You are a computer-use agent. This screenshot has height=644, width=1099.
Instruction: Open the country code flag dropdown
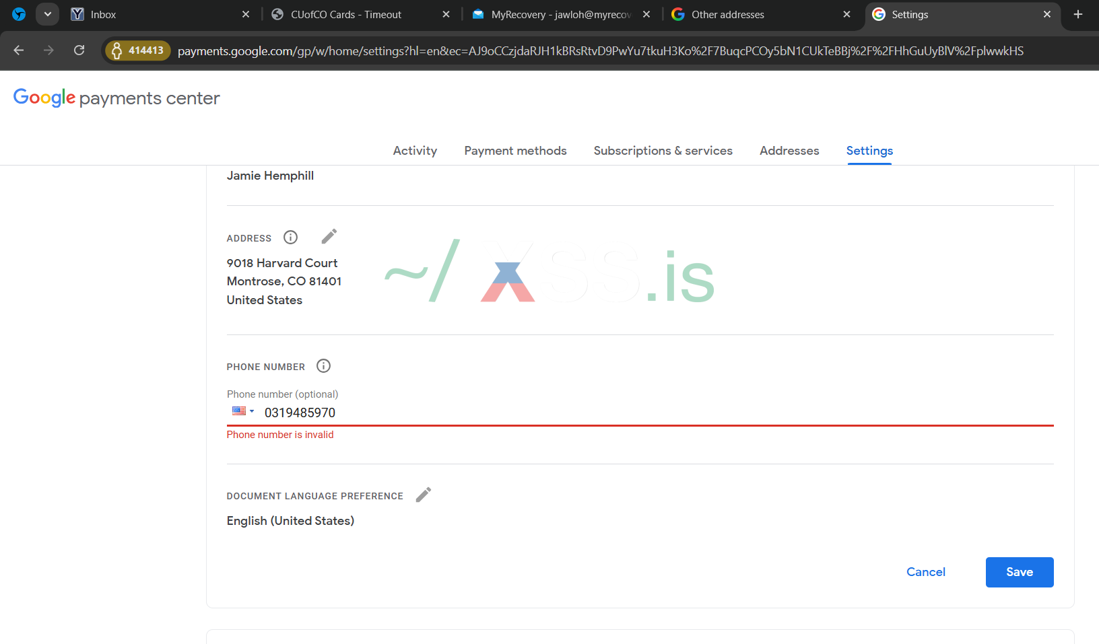click(243, 411)
